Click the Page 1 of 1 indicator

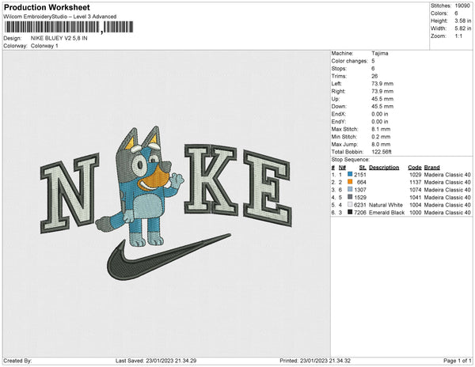(457, 361)
